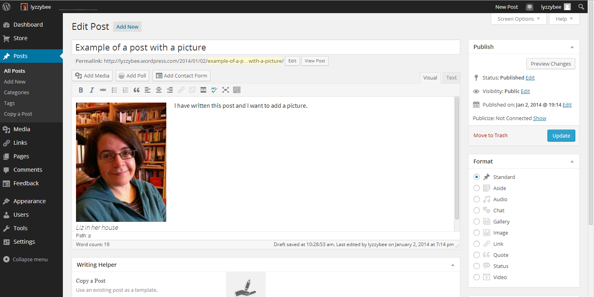Collapse the Publish panel

pos(572,47)
